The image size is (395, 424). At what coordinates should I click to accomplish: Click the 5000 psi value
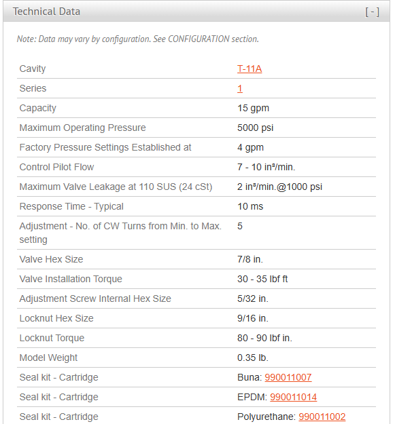256,128
